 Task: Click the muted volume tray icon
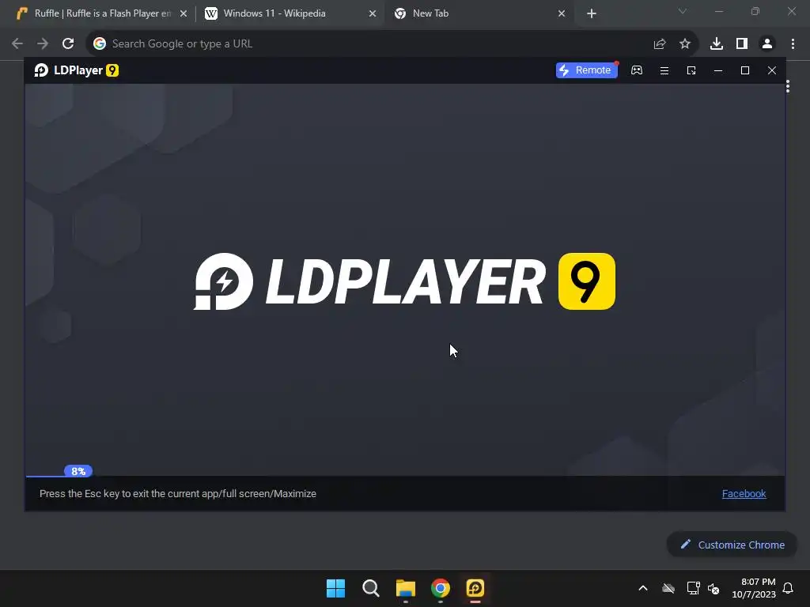point(713,588)
